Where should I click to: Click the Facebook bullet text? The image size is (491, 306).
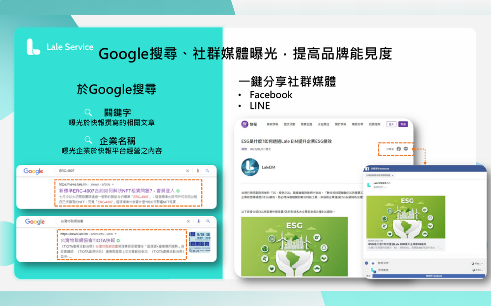point(271,95)
